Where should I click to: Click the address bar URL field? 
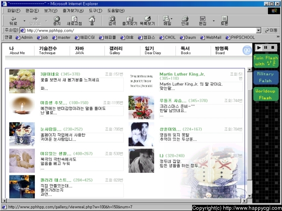pos(138,30)
